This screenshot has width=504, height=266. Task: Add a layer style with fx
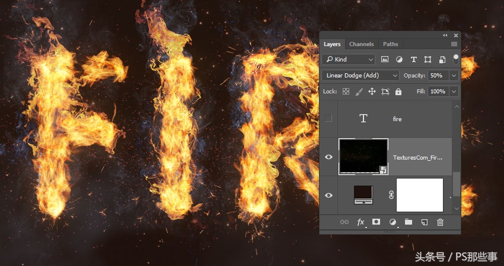[361, 222]
